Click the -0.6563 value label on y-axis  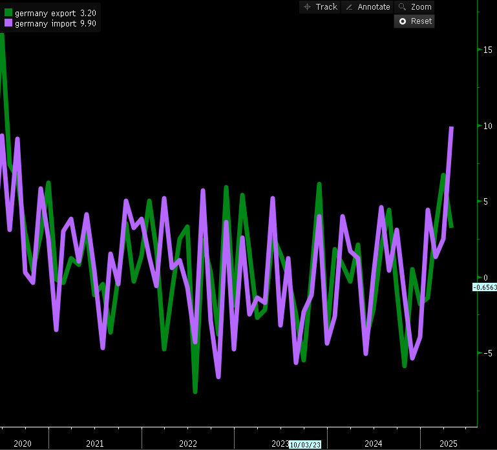point(485,287)
